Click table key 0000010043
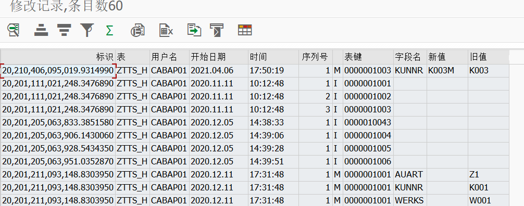Image resolution: width=524 pixels, height=206 pixels. click(x=368, y=123)
